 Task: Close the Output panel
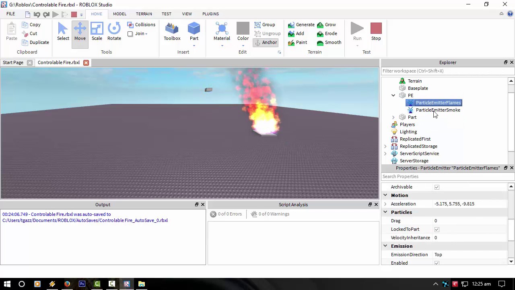tap(203, 205)
